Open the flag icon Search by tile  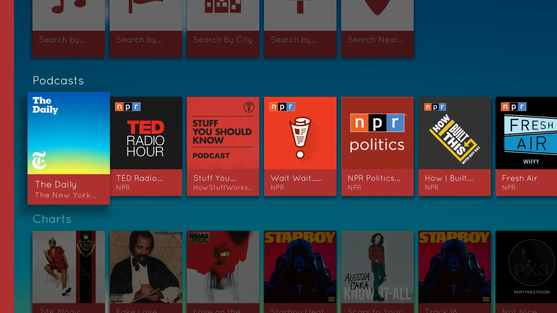(x=146, y=28)
